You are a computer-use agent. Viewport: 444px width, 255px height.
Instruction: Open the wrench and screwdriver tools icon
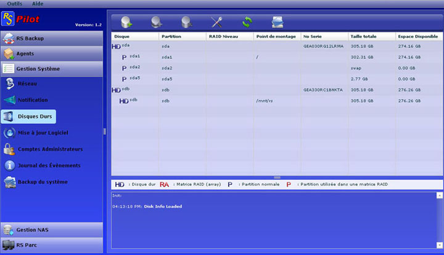(x=216, y=22)
